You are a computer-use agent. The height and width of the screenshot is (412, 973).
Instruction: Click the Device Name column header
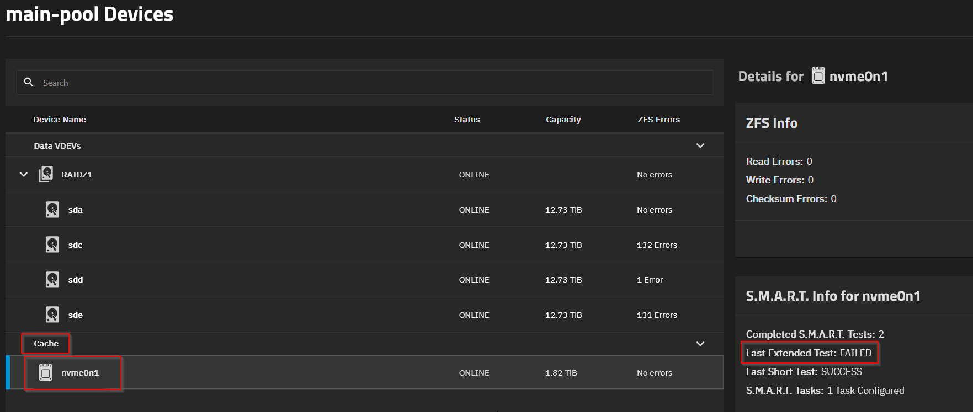(x=60, y=120)
